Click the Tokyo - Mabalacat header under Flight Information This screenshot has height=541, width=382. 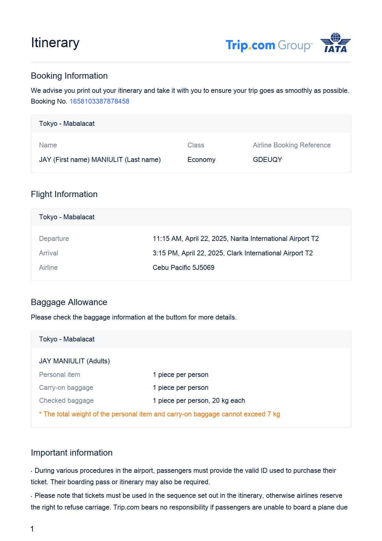pyautogui.click(x=67, y=217)
